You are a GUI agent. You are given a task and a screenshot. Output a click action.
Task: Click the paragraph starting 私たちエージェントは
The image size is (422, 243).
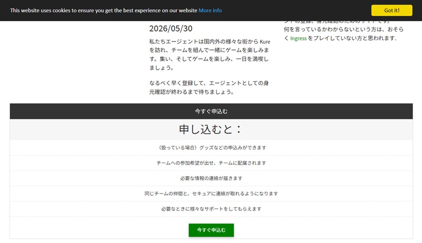[x=209, y=54]
